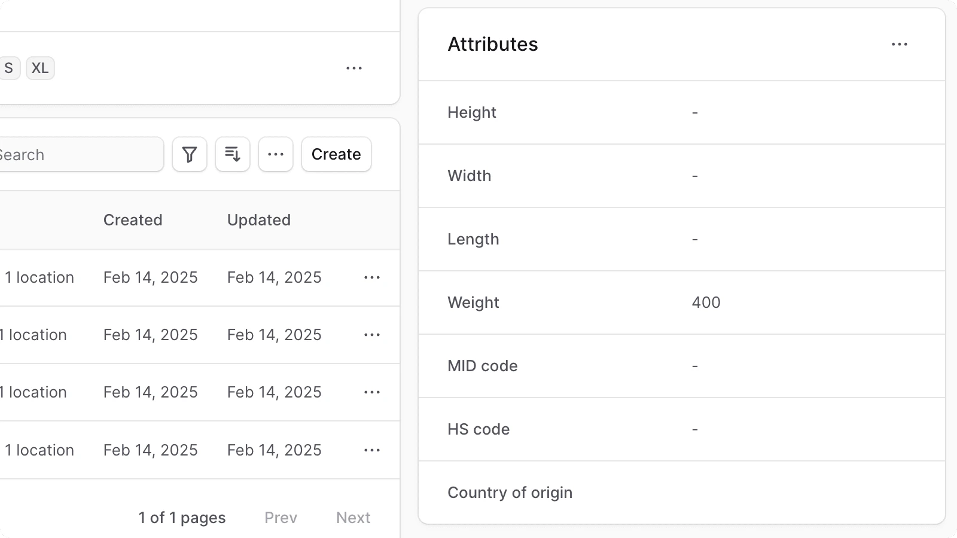Screen dimensions: 957x538
Task: Open the Attributes panel options menu
Action: 900,44
